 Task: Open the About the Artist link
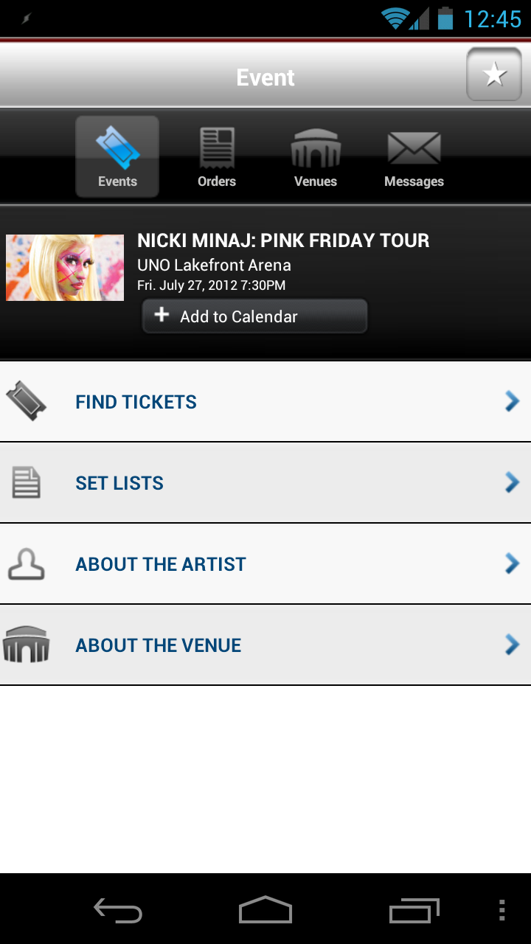coord(159,563)
